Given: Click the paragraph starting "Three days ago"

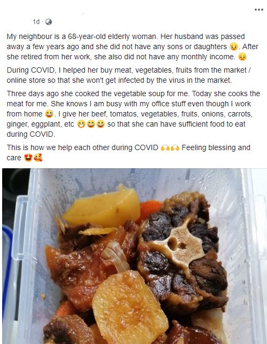Looking at the screenshot, I should click(x=133, y=114).
